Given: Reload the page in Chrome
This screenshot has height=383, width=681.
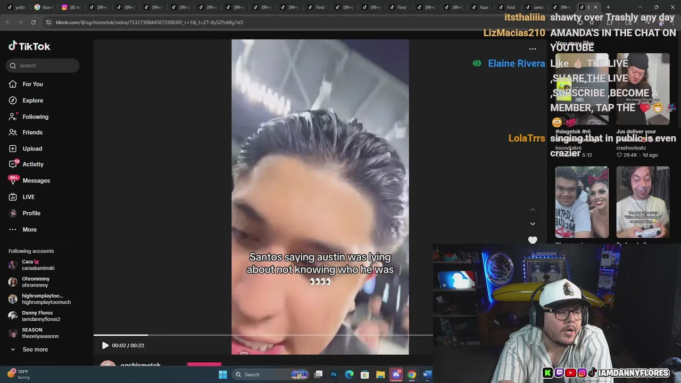Looking at the screenshot, I should coord(33,22).
